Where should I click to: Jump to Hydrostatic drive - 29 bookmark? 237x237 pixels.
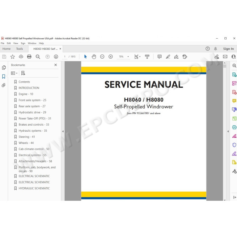[33, 112]
